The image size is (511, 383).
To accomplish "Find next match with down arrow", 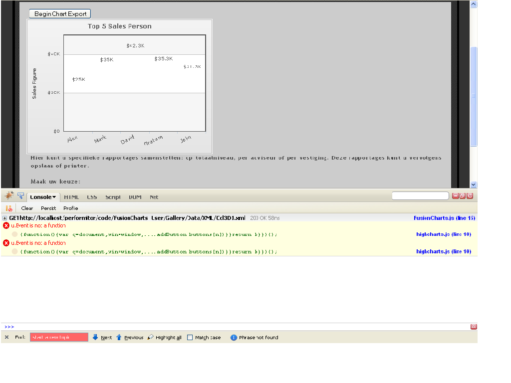I will 96,338.
